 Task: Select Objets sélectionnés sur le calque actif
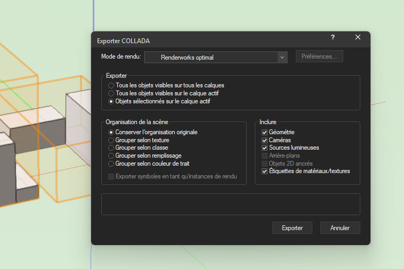point(111,101)
